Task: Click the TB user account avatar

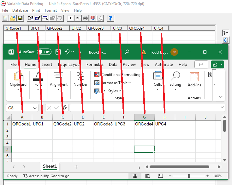Action: click(x=174, y=52)
